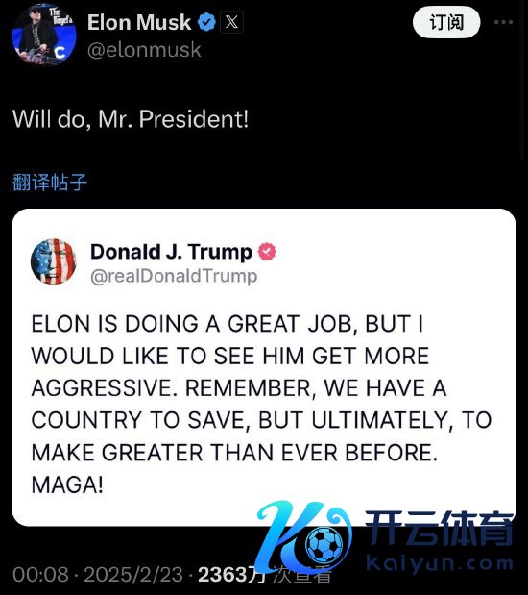528x595 pixels.
Task: Open the quoted post text starting ELON IS DOING
Action: pos(261,404)
